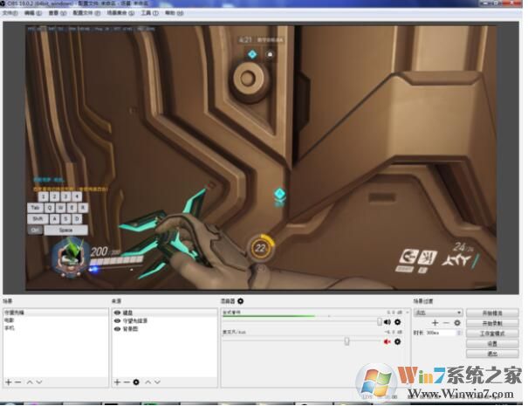Viewport: 528px width, 406px height.
Task: Add a new source with plus icon
Action: (x=117, y=382)
